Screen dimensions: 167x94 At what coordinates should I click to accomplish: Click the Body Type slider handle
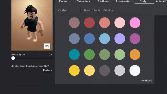click(x=13, y=58)
